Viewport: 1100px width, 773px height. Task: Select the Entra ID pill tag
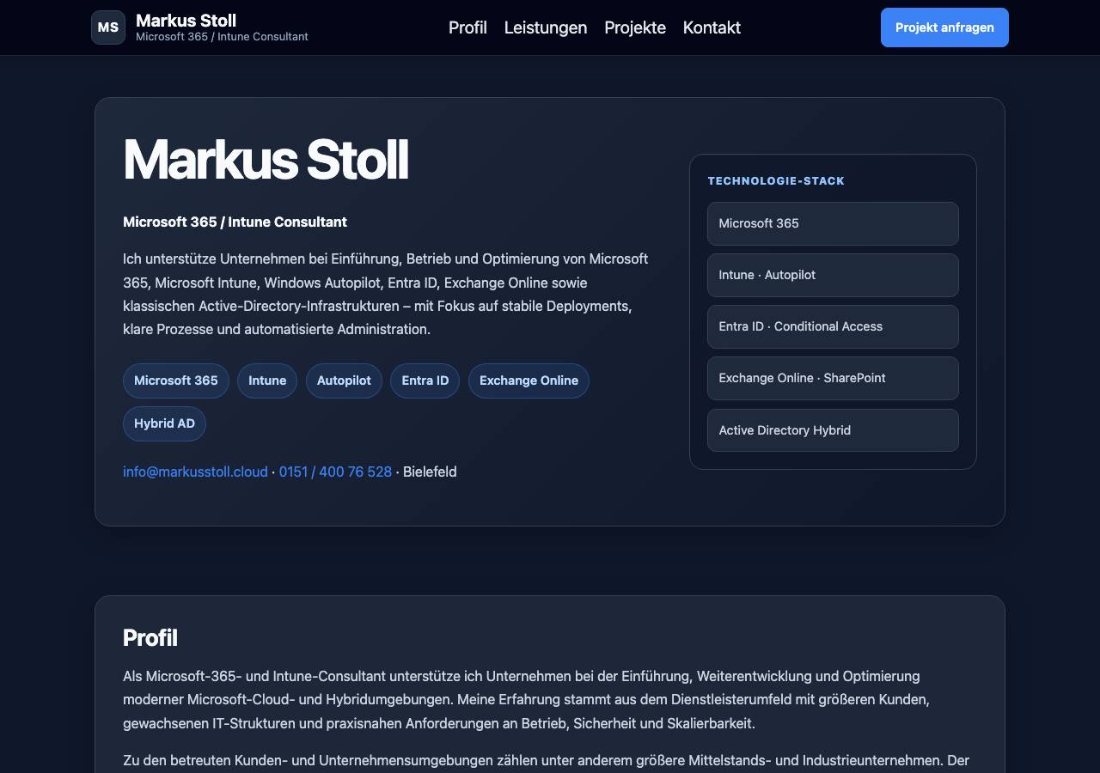[425, 380]
